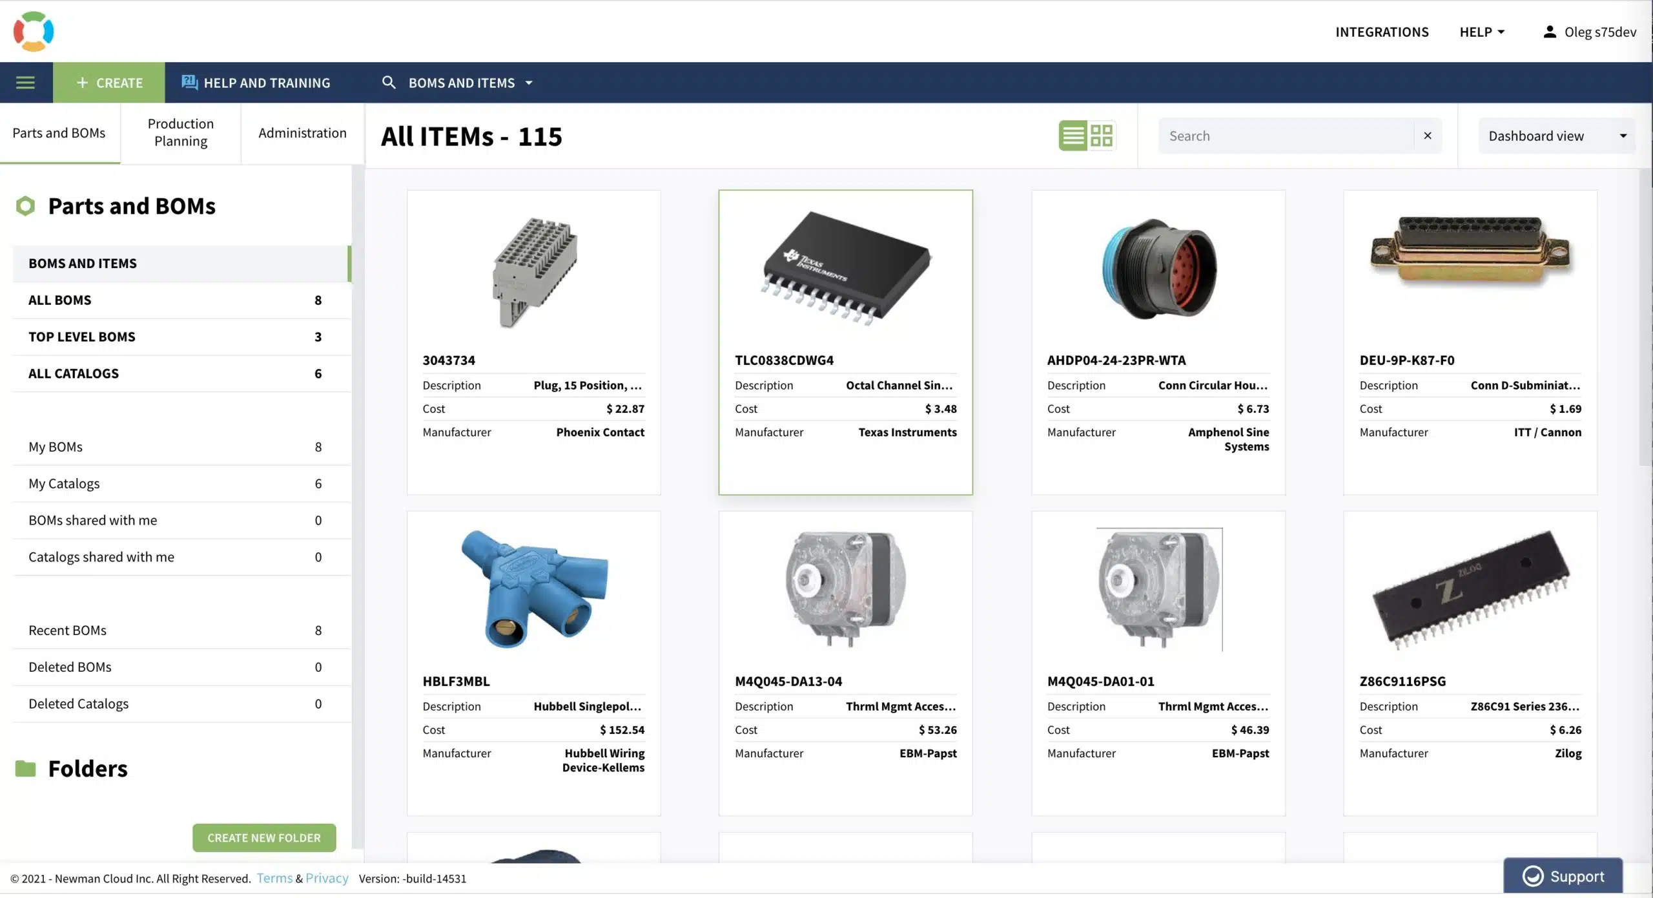Open item title DEU-9P-K87-F0
The height and width of the screenshot is (898, 1653).
[x=1407, y=360]
